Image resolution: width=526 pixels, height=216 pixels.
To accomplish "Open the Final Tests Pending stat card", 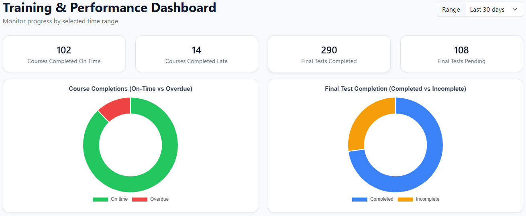I will 461,54.
